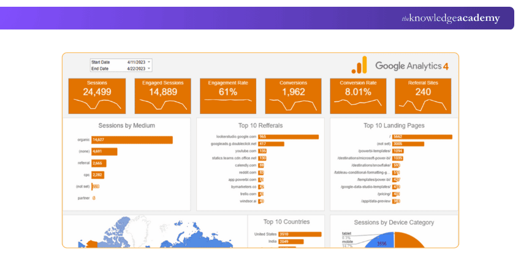Click the 'partner' medium label

[x=84, y=198]
